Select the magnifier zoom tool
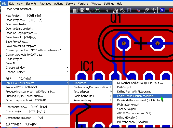Viewport: 173px width, 128px height. point(88,10)
